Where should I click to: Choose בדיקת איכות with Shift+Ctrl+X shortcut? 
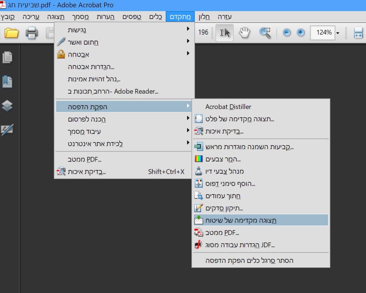pyautogui.click(x=124, y=172)
